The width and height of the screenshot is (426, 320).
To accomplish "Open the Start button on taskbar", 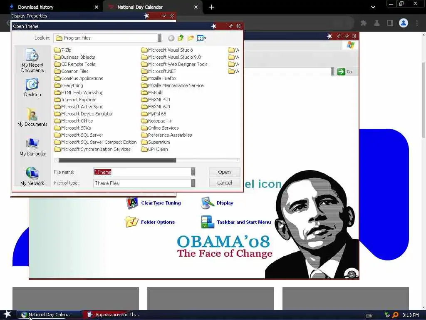I will click(7, 315).
